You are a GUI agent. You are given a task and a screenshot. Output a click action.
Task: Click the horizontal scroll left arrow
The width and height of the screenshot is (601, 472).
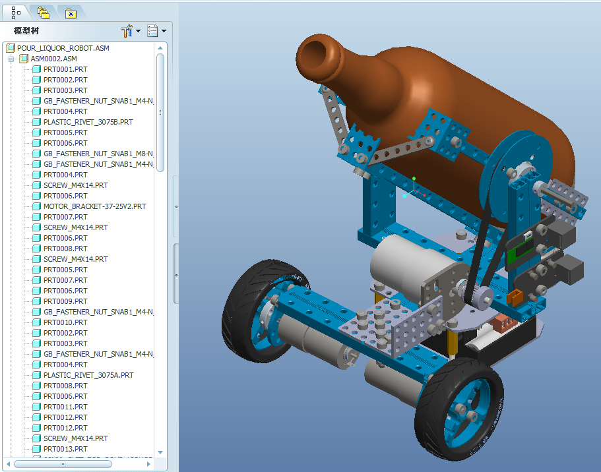pyautogui.click(x=9, y=464)
